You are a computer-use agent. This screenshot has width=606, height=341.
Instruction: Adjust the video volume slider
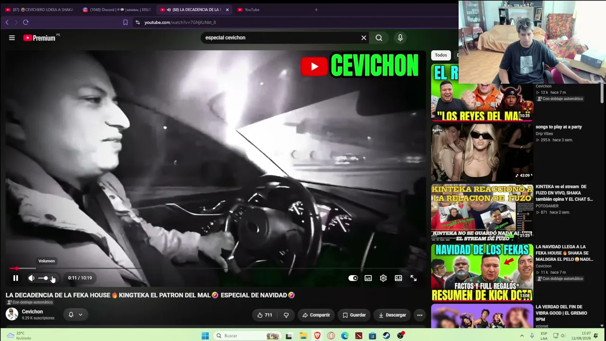46,278
